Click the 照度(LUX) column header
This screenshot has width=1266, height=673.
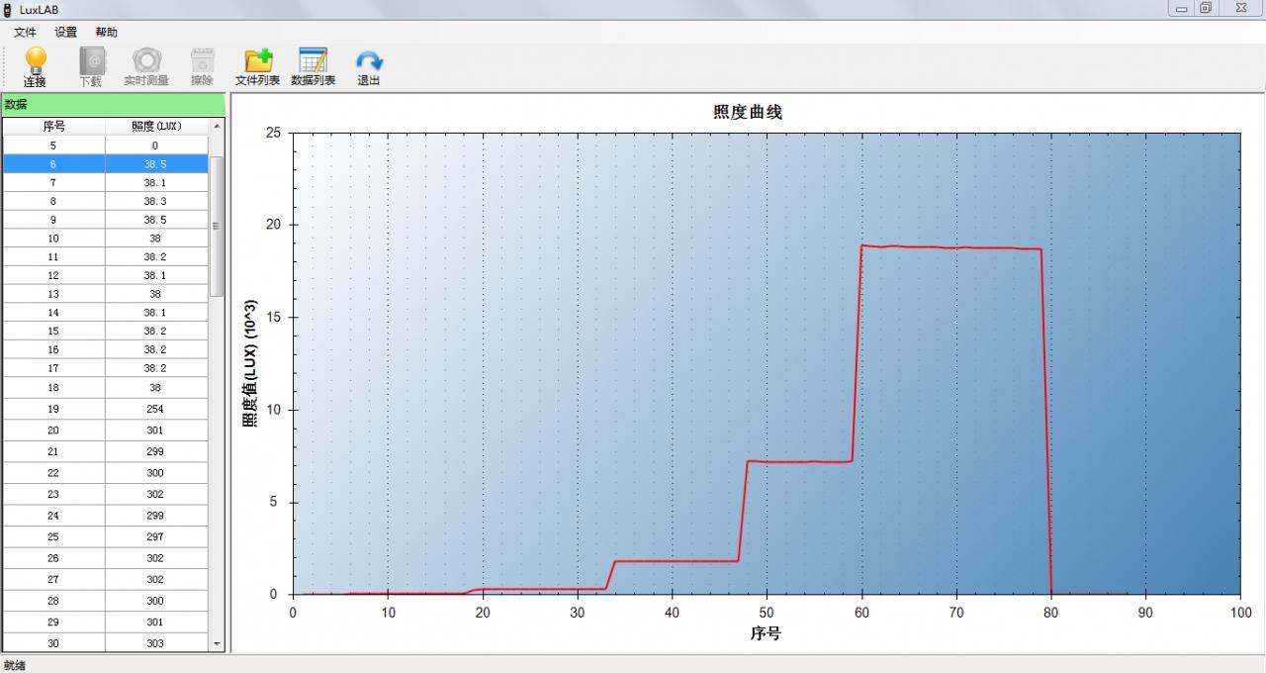155,125
